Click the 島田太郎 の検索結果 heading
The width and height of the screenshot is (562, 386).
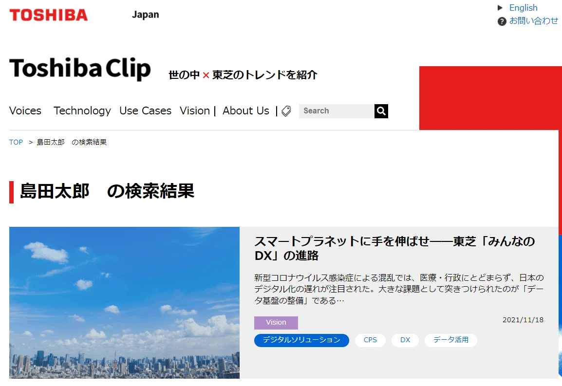[x=107, y=191]
